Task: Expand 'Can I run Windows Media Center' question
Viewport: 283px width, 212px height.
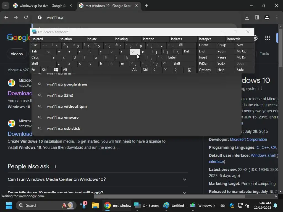Action: tap(98, 179)
